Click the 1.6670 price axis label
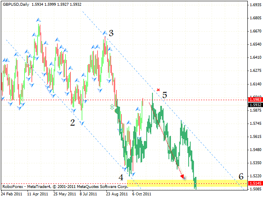The height and width of the screenshot is (197, 263). coord(256,31)
